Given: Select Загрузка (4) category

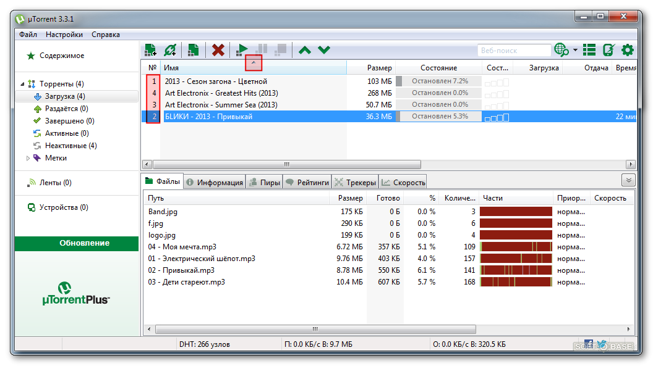Looking at the screenshot, I should [x=64, y=96].
